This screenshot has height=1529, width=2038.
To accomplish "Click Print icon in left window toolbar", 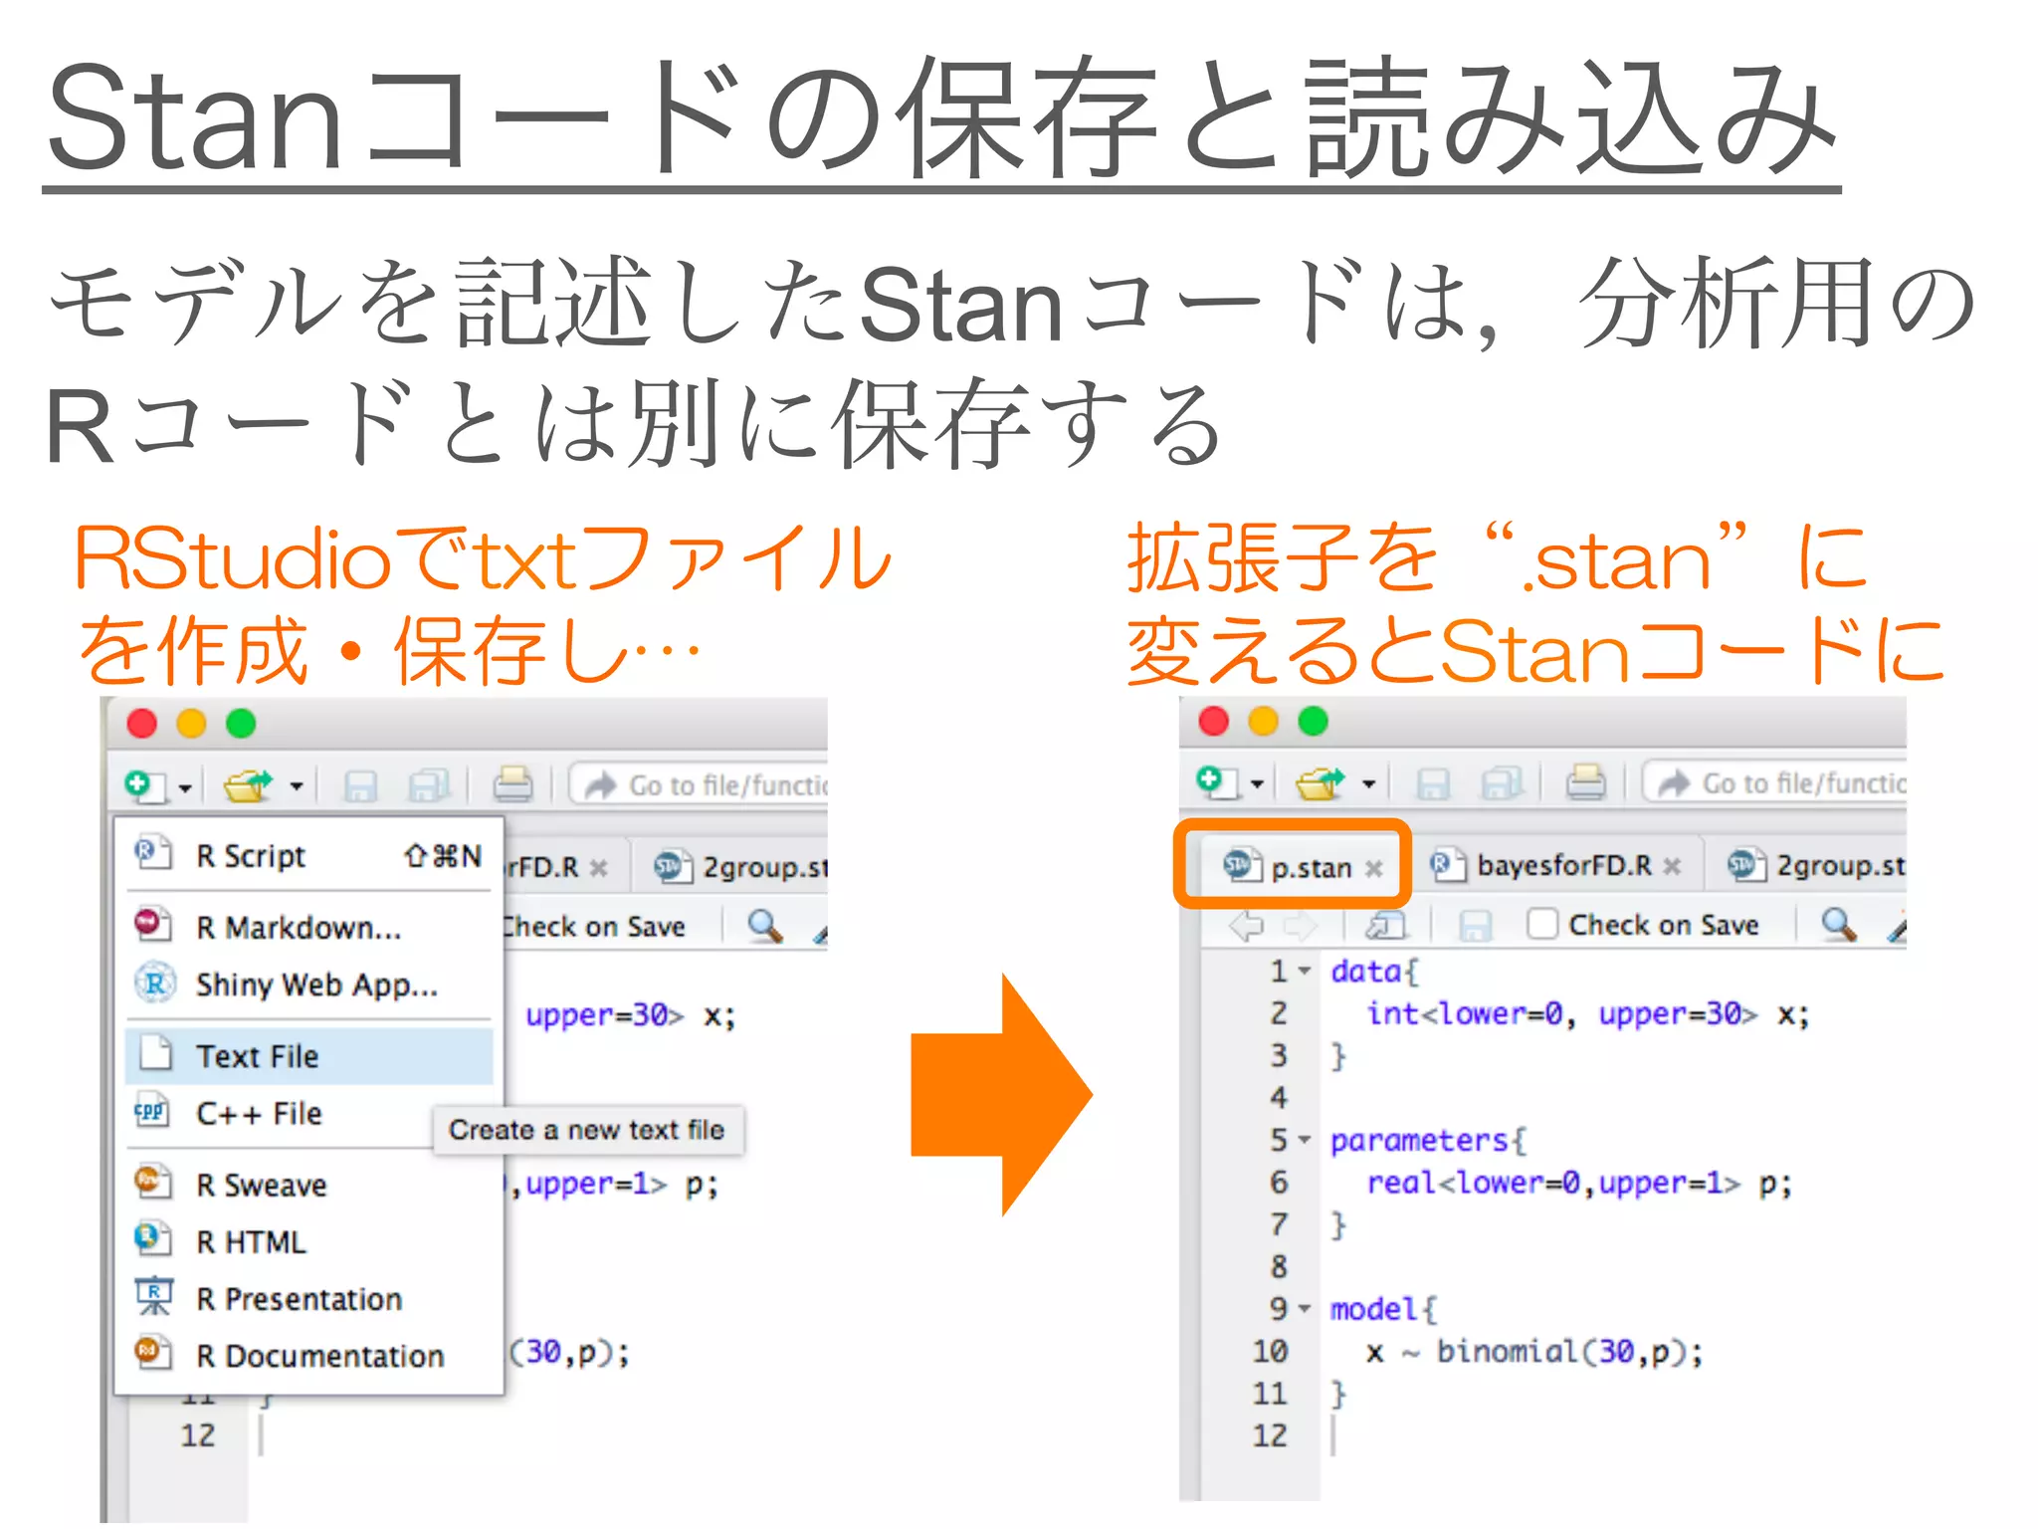I will pos(512,784).
